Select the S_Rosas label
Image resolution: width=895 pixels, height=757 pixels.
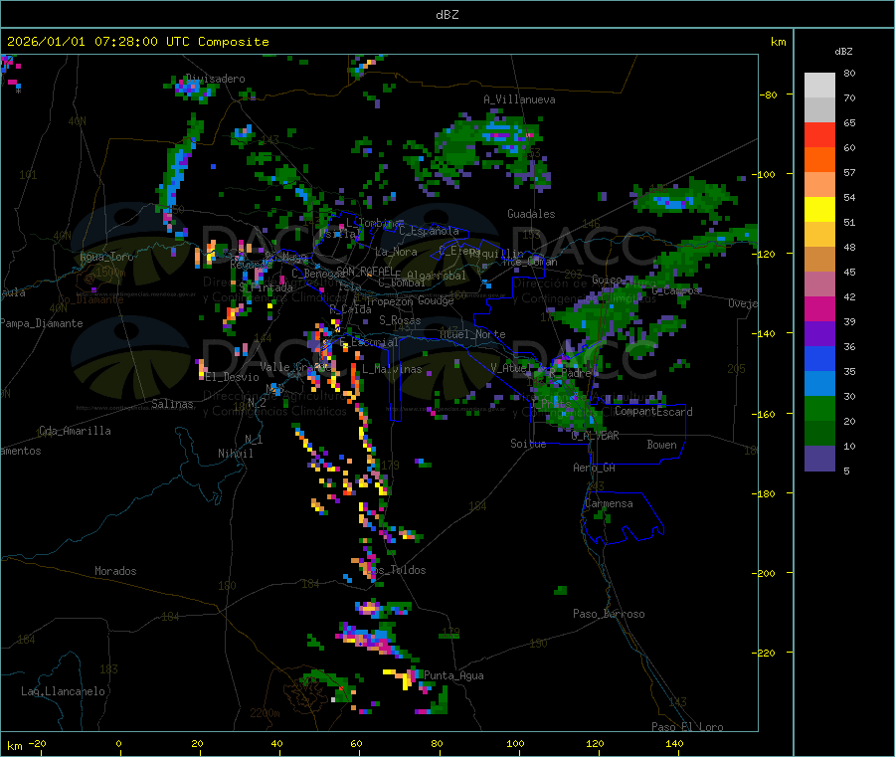point(400,320)
